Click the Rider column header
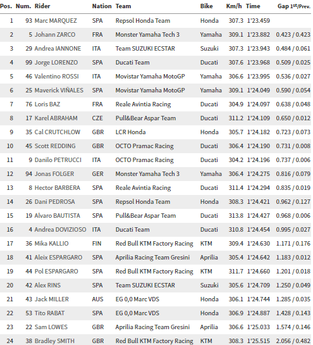The width and height of the screenshot is (313, 345). click(x=42, y=6)
